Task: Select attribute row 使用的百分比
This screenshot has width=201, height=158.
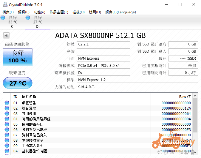Action: tap(98, 124)
